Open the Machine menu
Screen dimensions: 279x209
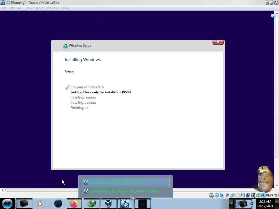16,8
